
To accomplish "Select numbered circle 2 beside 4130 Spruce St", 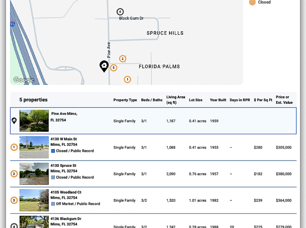I will click(14, 174).
